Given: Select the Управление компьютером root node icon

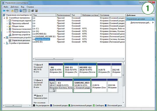Looking at the screenshot, I should pyautogui.click(x=4, y=15).
